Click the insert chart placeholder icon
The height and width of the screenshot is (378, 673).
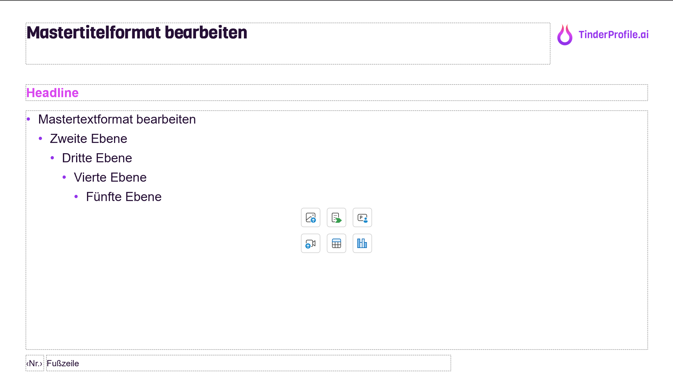[x=362, y=243]
